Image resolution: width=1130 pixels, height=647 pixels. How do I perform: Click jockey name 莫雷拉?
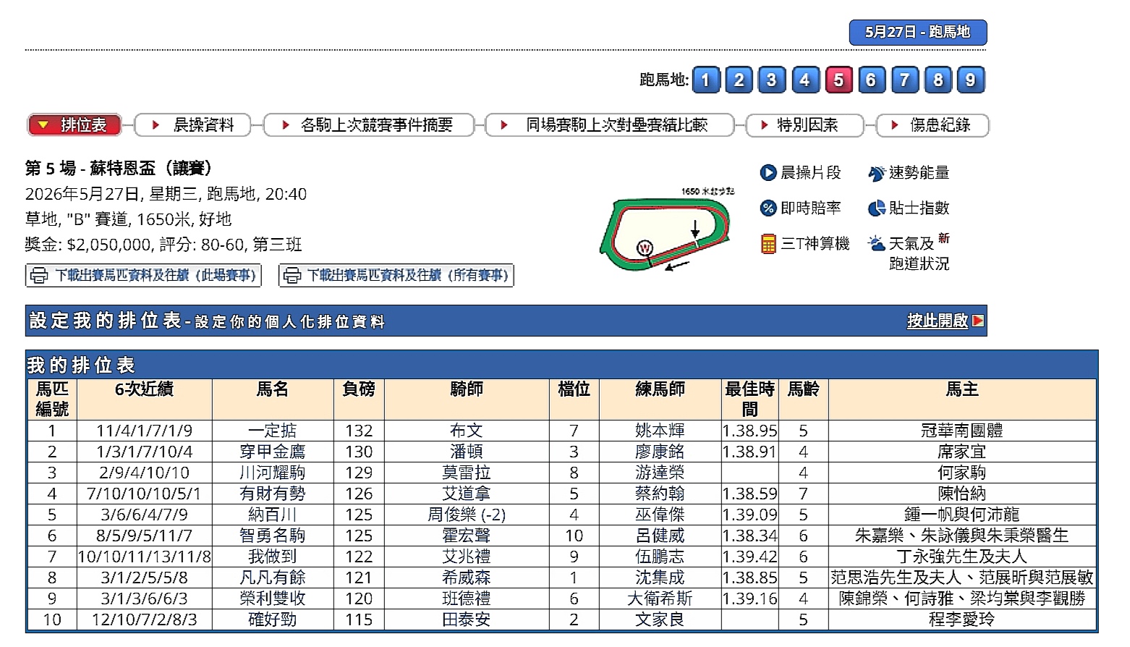tap(467, 473)
